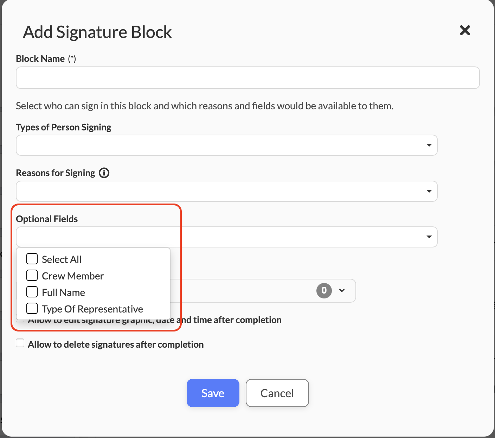Click the Reasons for Signing caret arrow
495x438 pixels.
click(429, 191)
